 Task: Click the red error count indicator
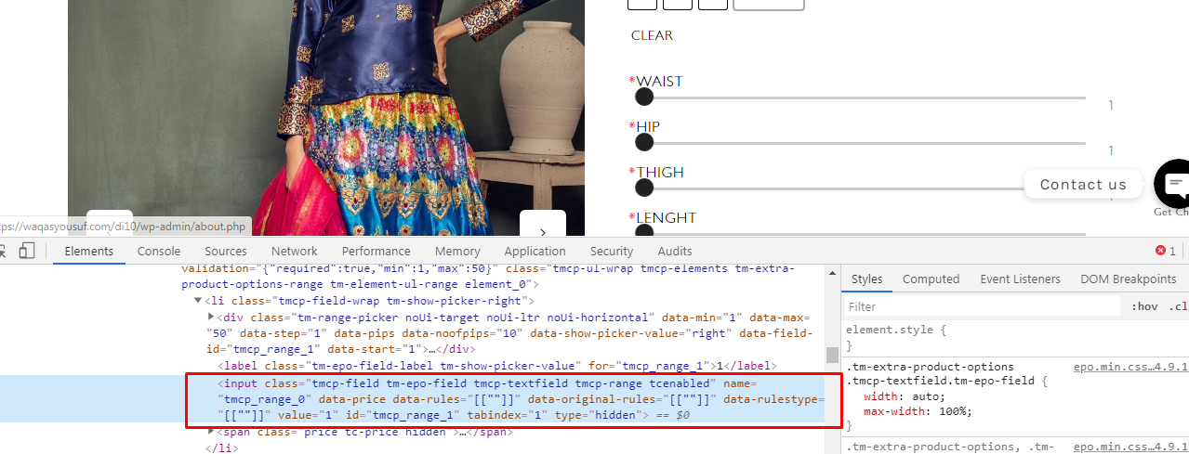point(1166,251)
